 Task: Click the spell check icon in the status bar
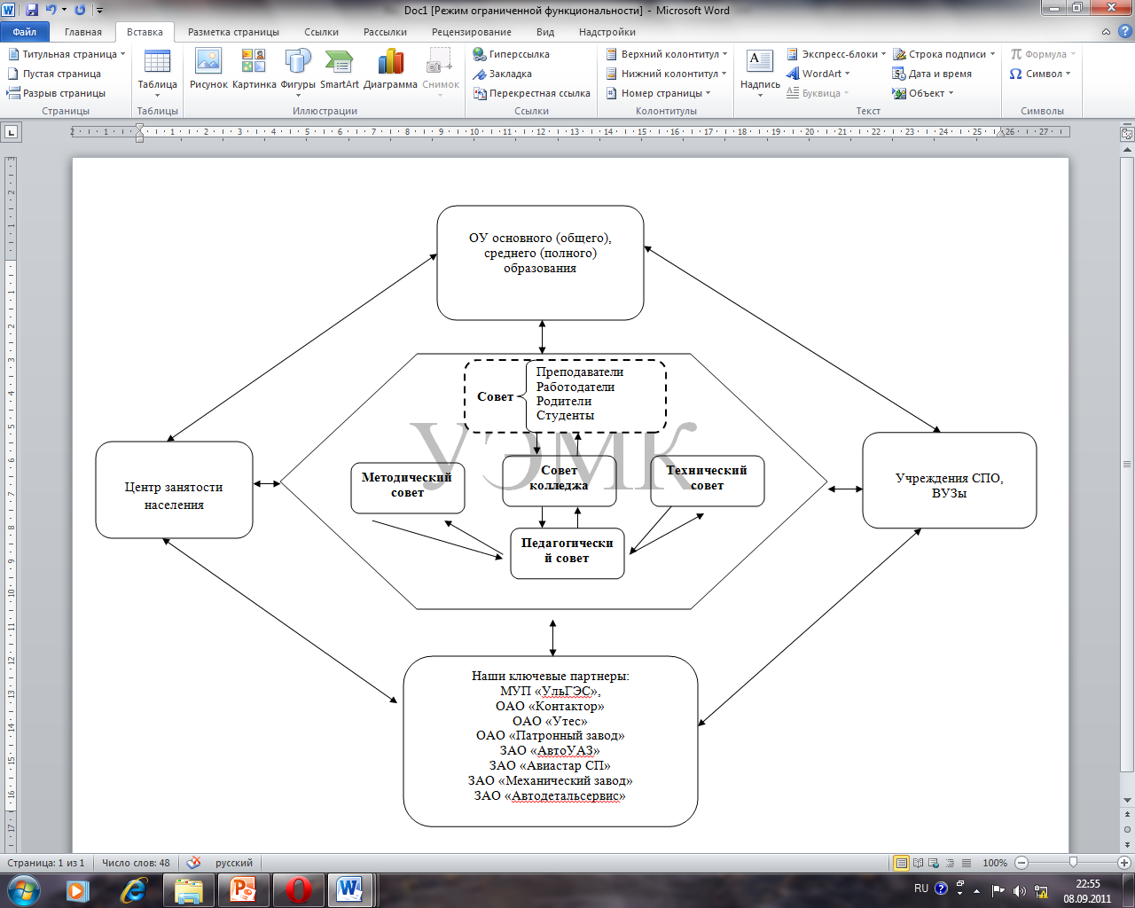pyautogui.click(x=194, y=863)
